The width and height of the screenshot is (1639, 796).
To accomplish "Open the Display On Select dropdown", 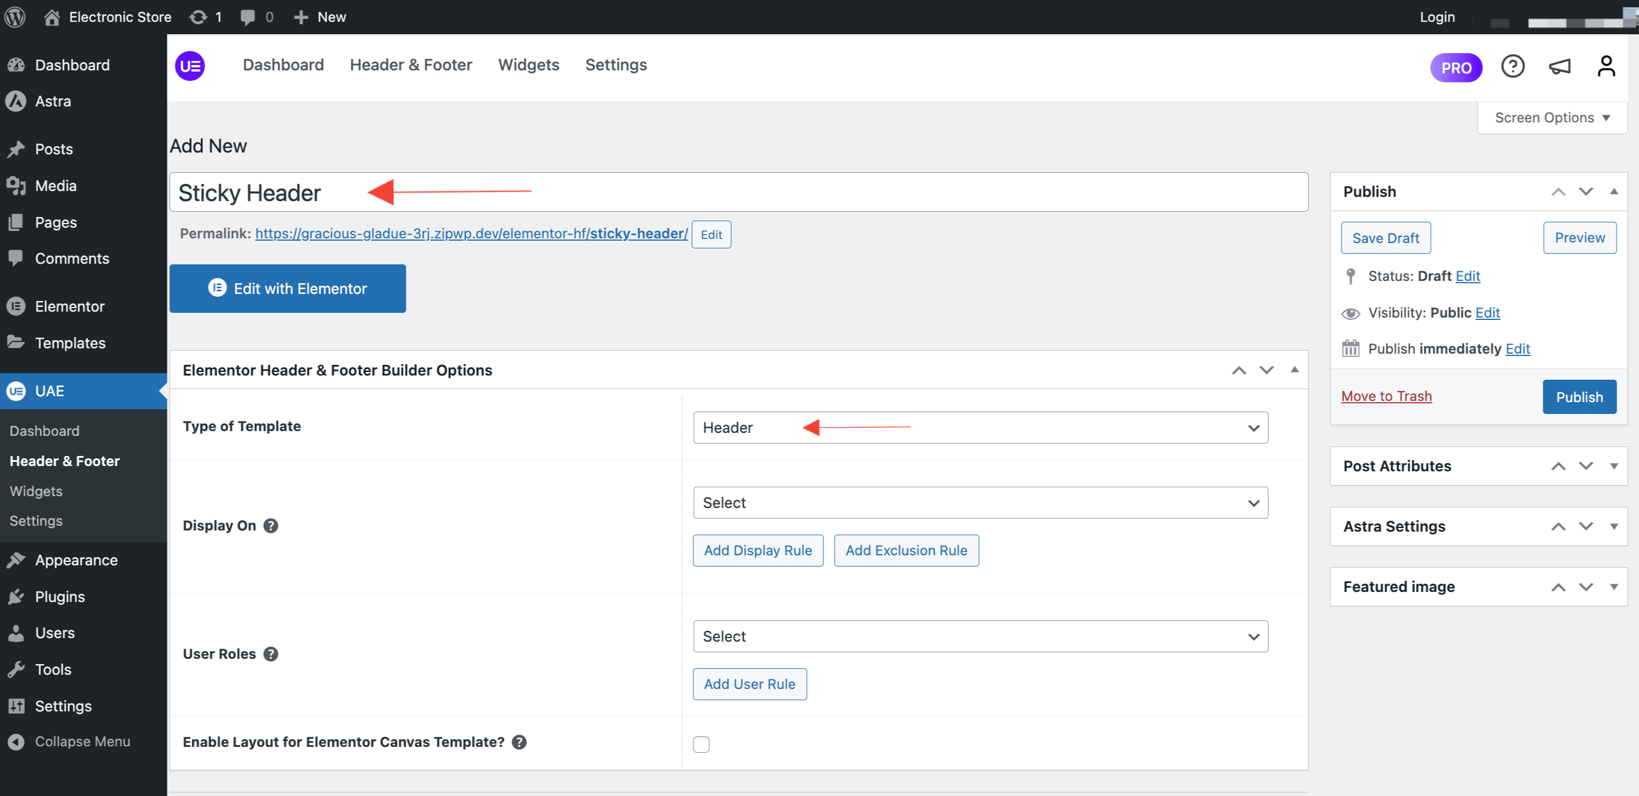I will [x=980, y=503].
